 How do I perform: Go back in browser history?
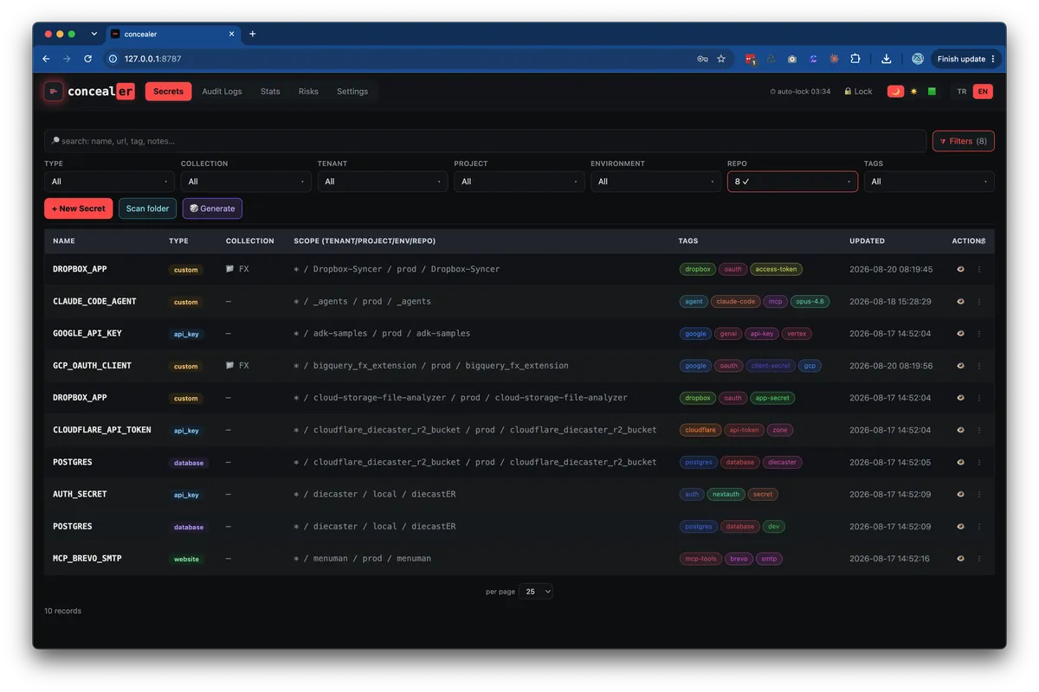click(47, 59)
